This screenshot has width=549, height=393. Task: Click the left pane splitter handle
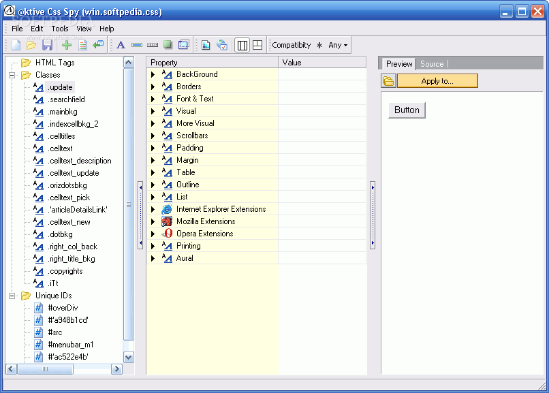(x=140, y=215)
